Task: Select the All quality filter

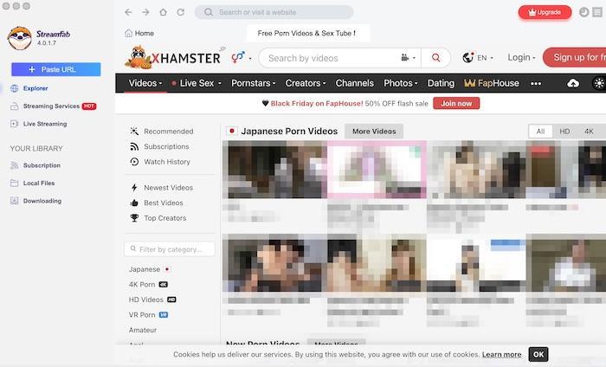Action: pos(541,132)
